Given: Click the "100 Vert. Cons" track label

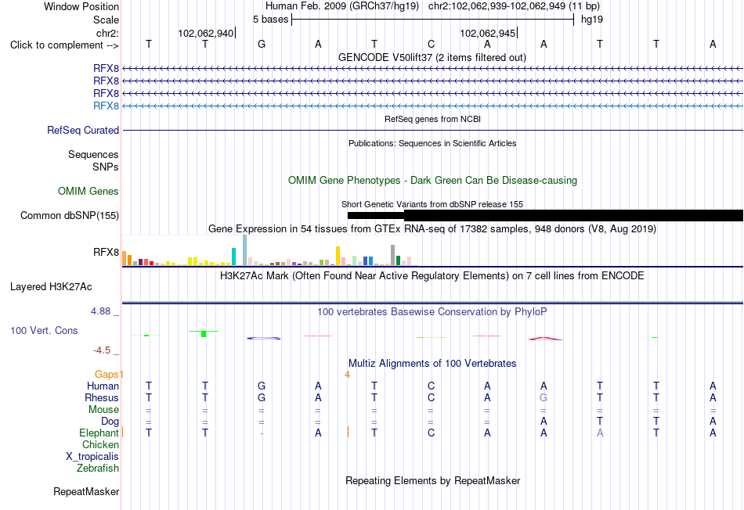Looking at the screenshot, I should click(44, 330).
